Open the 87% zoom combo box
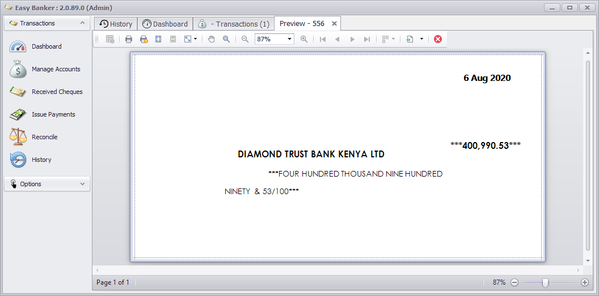The image size is (599, 296). tap(275, 39)
